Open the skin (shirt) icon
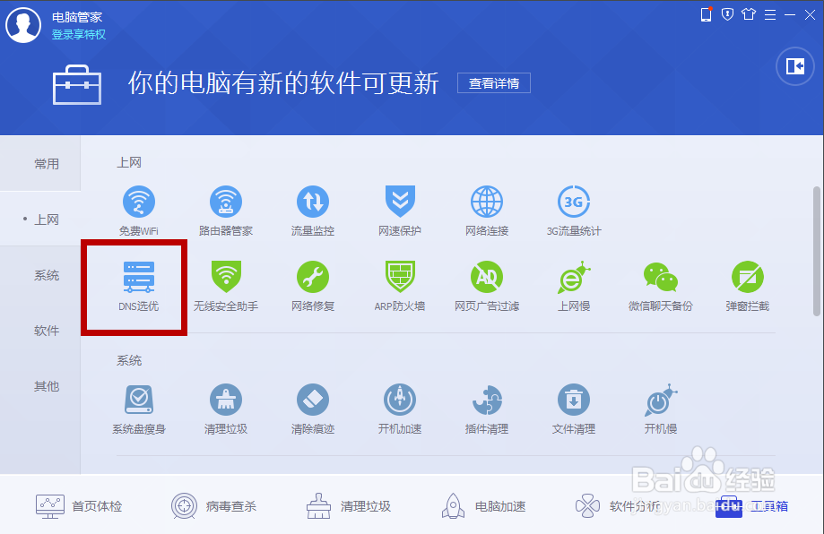The width and height of the screenshot is (824, 534). [x=749, y=14]
